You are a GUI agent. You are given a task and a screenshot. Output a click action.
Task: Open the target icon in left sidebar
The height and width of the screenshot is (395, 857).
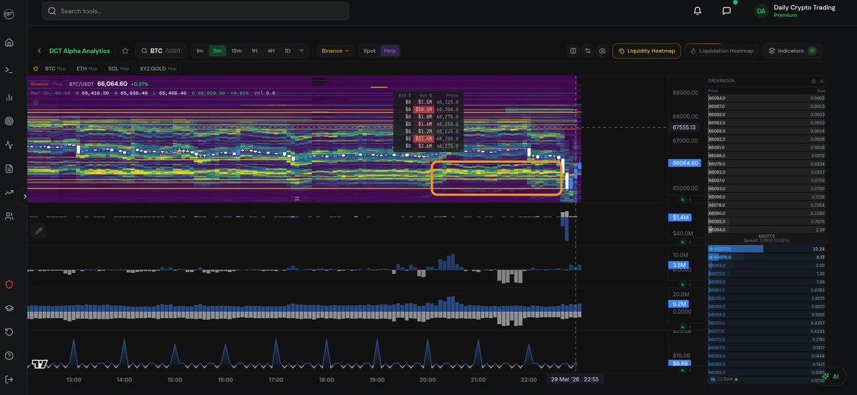pos(9,121)
